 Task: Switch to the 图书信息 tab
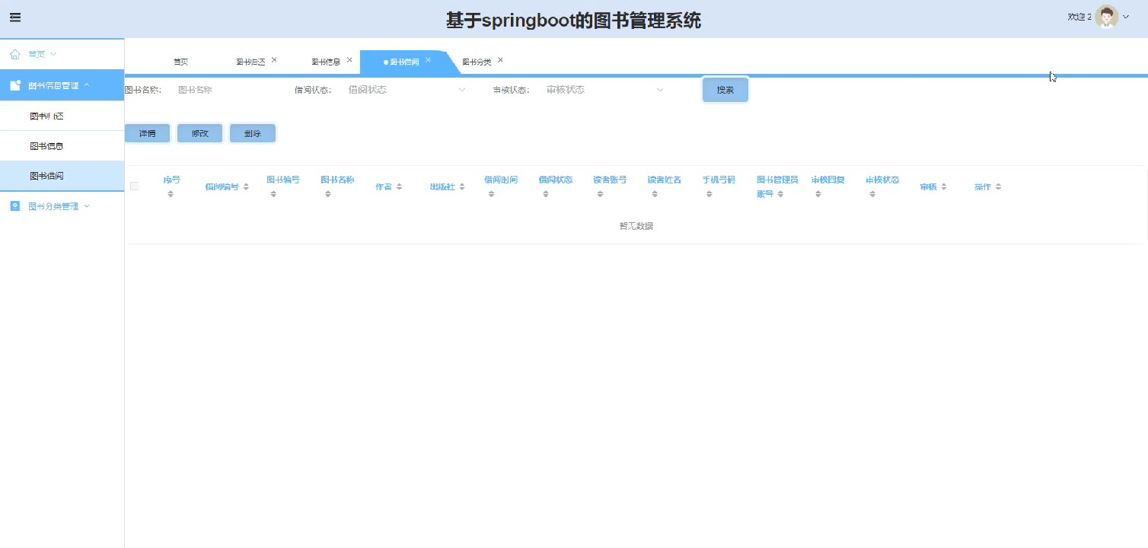click(326, 62)
